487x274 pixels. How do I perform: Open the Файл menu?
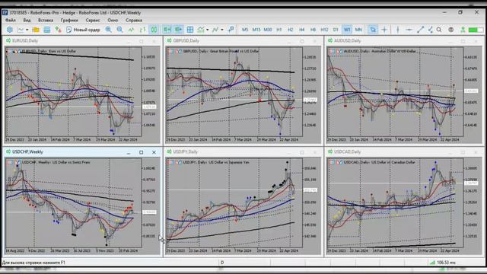(11, 21)
